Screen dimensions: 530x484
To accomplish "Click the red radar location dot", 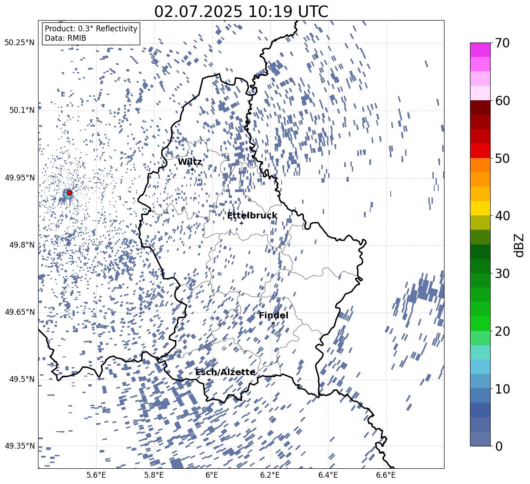I will [69, 193].
